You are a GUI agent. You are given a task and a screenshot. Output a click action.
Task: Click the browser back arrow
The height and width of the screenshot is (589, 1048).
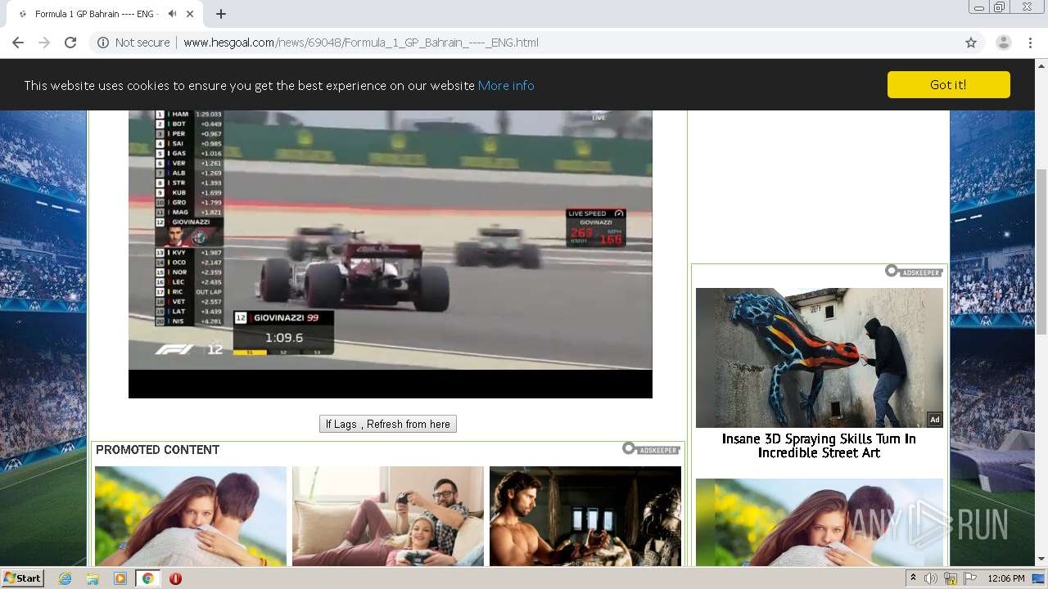click(x=18, y=43)
